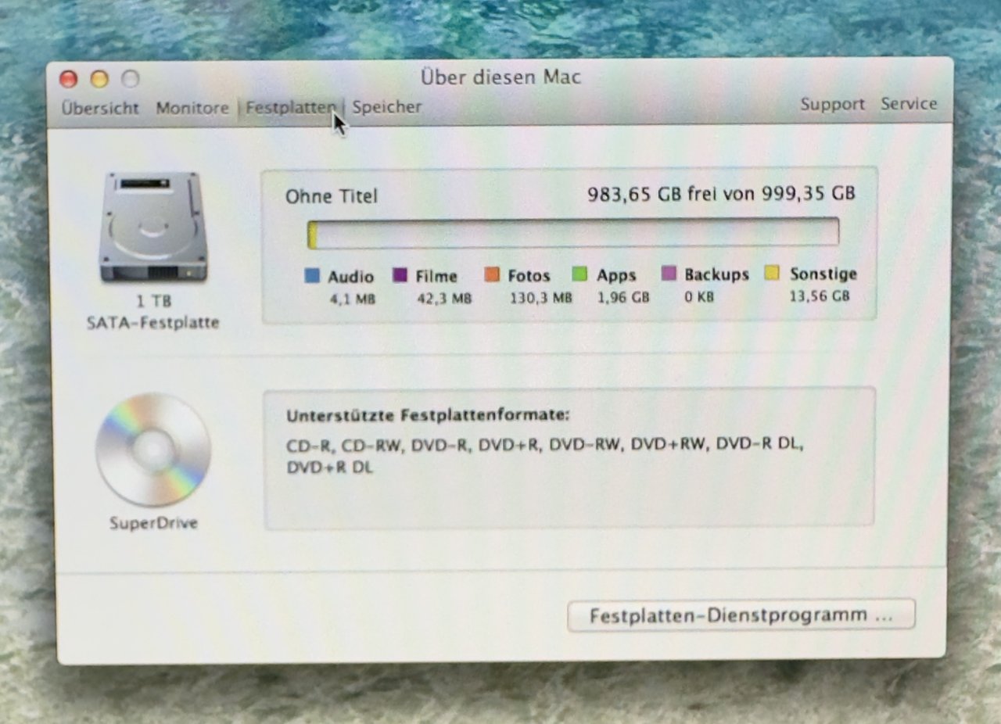Click the "Backups" legend label

[716, 274]
